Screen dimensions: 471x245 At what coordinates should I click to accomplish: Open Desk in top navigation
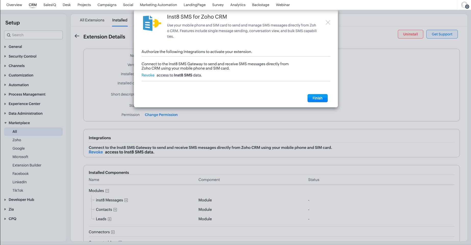pos(67,5)
